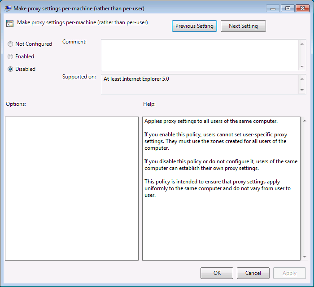Minimize the policy dialog window
This screenshot has width=314, height=287.
pos(273,9)
